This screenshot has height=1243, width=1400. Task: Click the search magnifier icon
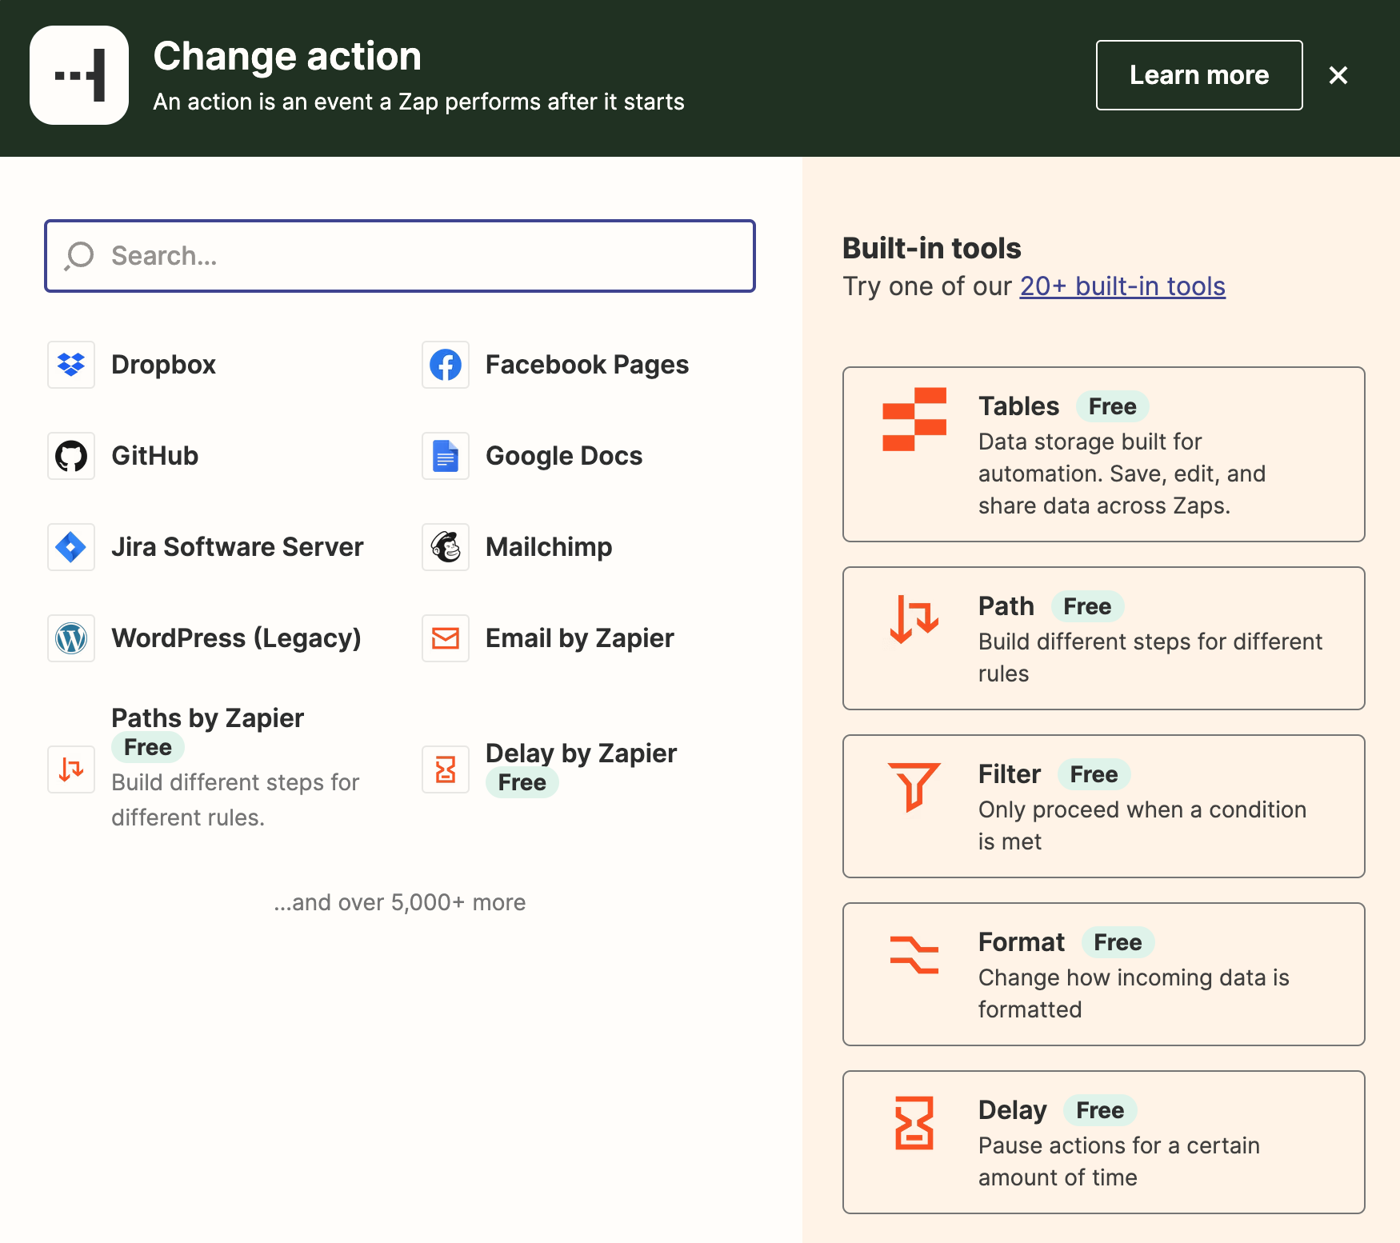[79, 256]
